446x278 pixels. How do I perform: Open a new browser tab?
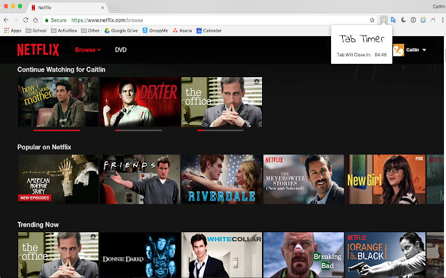pos(114,8)
